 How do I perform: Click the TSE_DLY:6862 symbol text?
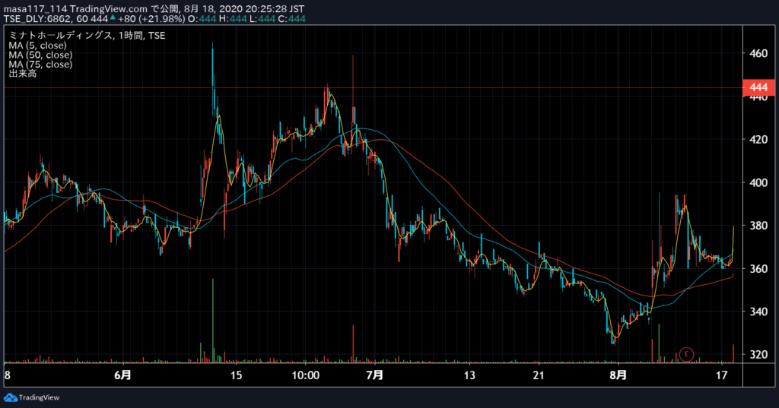tap(39, 19)
